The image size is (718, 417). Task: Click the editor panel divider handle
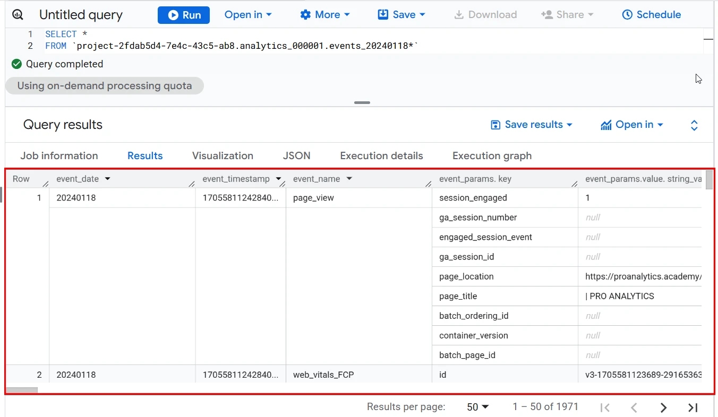[x=362, y=102]
